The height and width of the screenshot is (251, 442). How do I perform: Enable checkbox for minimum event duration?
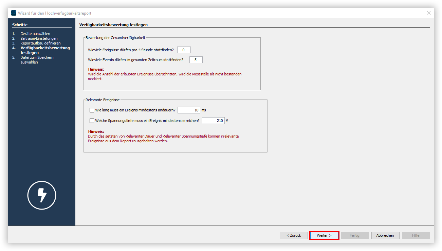[x=92, y=110]
